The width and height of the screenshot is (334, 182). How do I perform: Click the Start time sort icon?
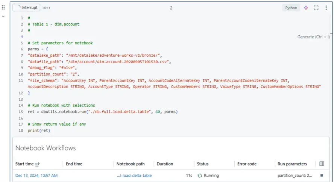(x=37, y=164)
